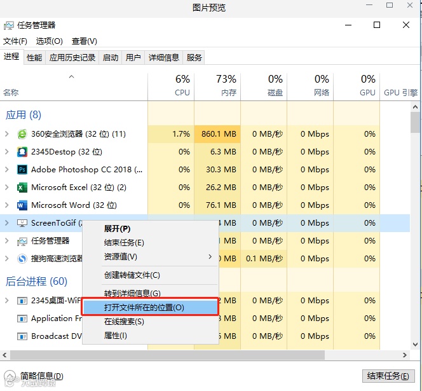Expand the ScreenToGif row
The width and height of the screenshot is (422, 391).
coord(7,223)
